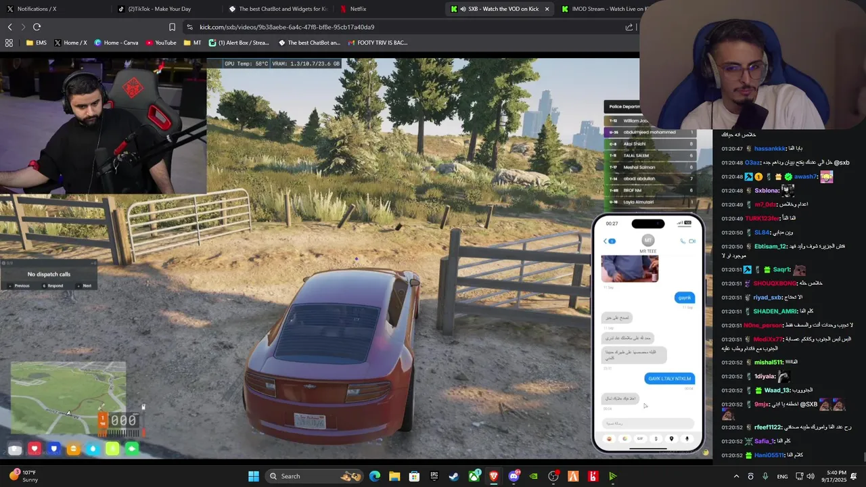Open OBS Studio from taskbar
This screenshot has height=487, width=866.
tap(553, 476)
